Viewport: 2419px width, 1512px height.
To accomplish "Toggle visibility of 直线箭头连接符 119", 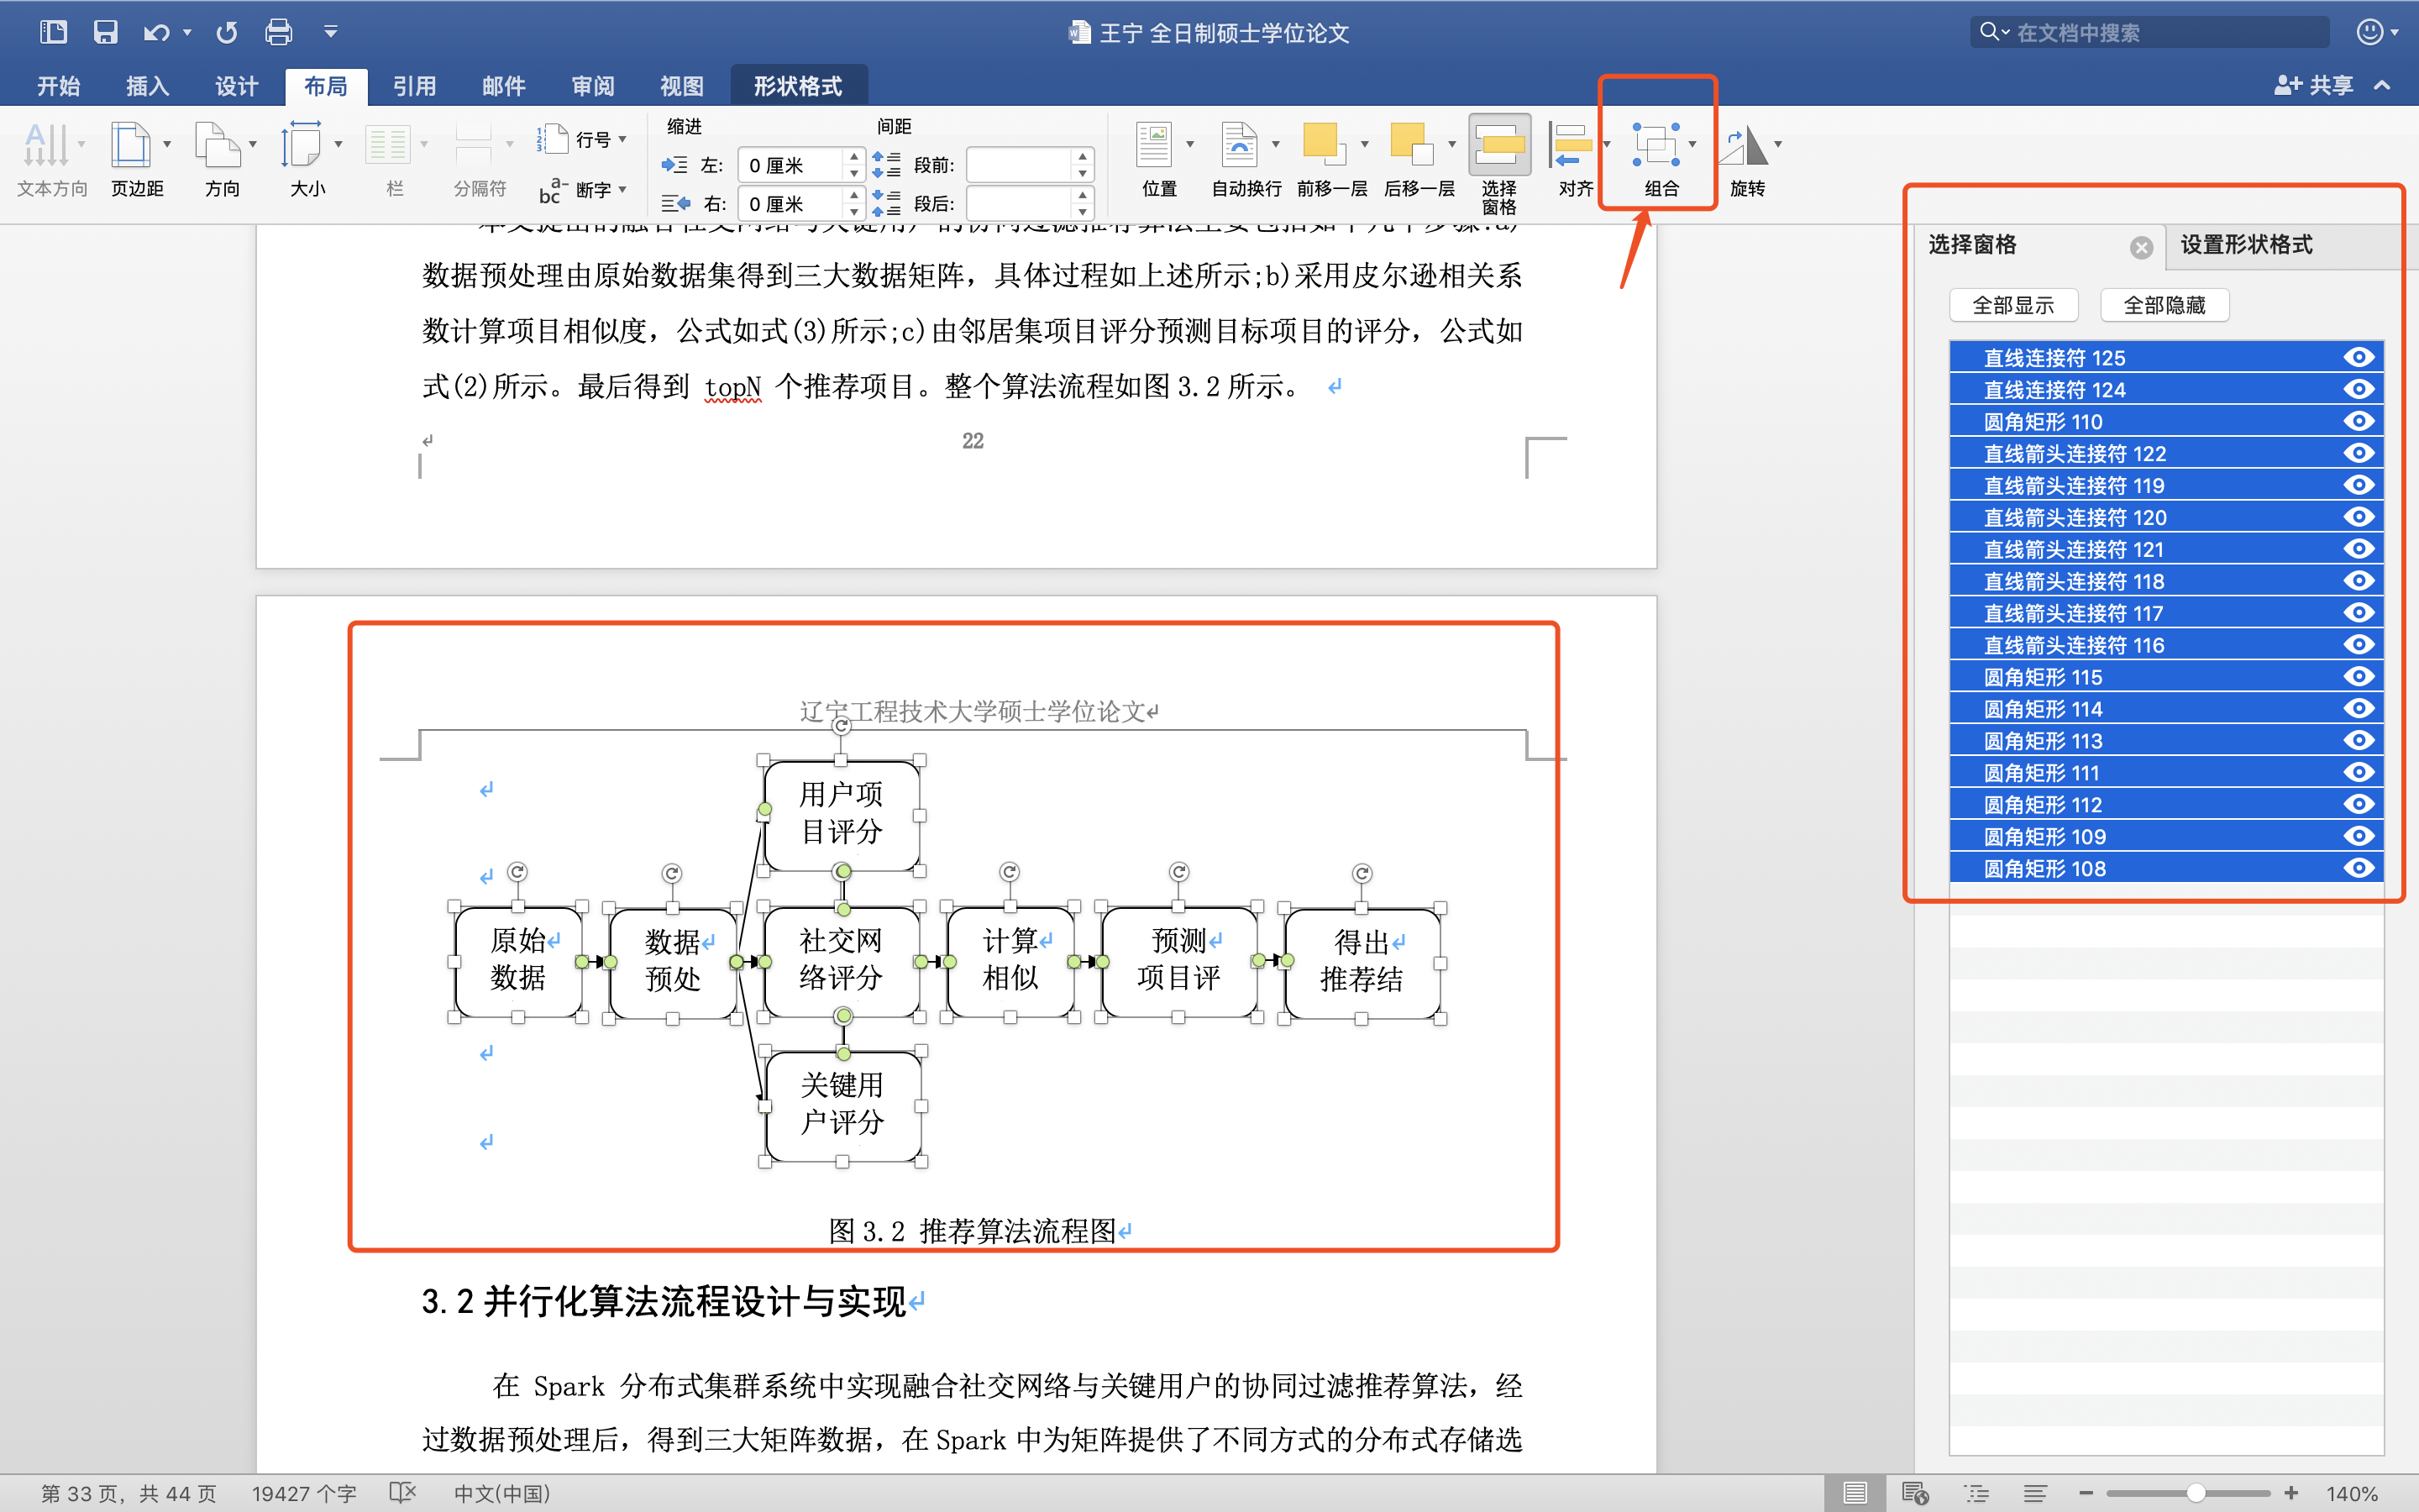I will (2358, 485).
